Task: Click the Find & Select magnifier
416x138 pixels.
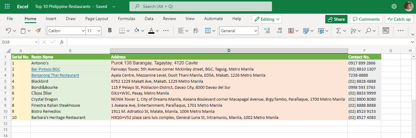Action: coord(368,31)
